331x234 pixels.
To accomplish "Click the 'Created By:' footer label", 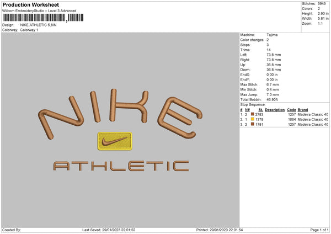I will pos(12,230).
